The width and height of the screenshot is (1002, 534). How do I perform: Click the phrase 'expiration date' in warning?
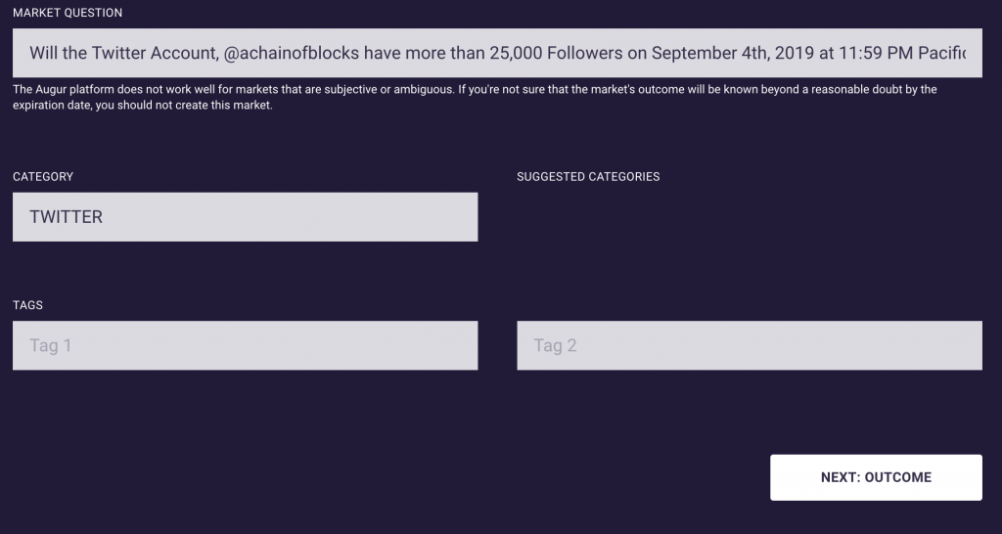53,106
